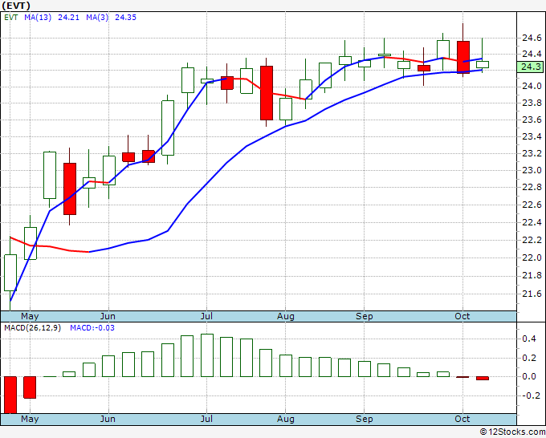Select the 22.0 price axis label
This screenshot has width=546, height=438.
[532, 258]
